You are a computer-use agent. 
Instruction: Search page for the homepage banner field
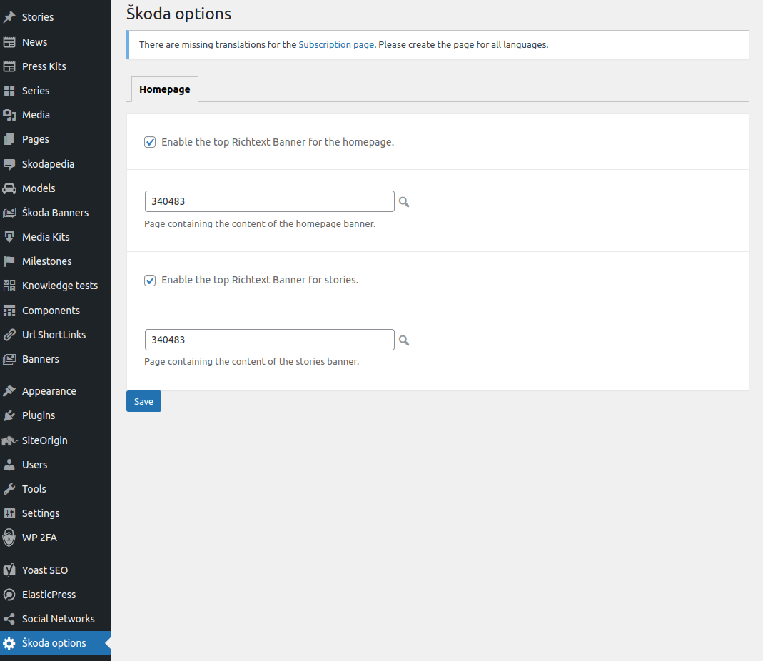(404, 202)
